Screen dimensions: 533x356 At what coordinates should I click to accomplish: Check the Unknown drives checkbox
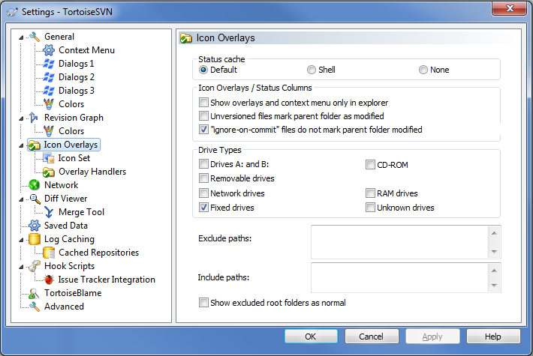point(370,208)
